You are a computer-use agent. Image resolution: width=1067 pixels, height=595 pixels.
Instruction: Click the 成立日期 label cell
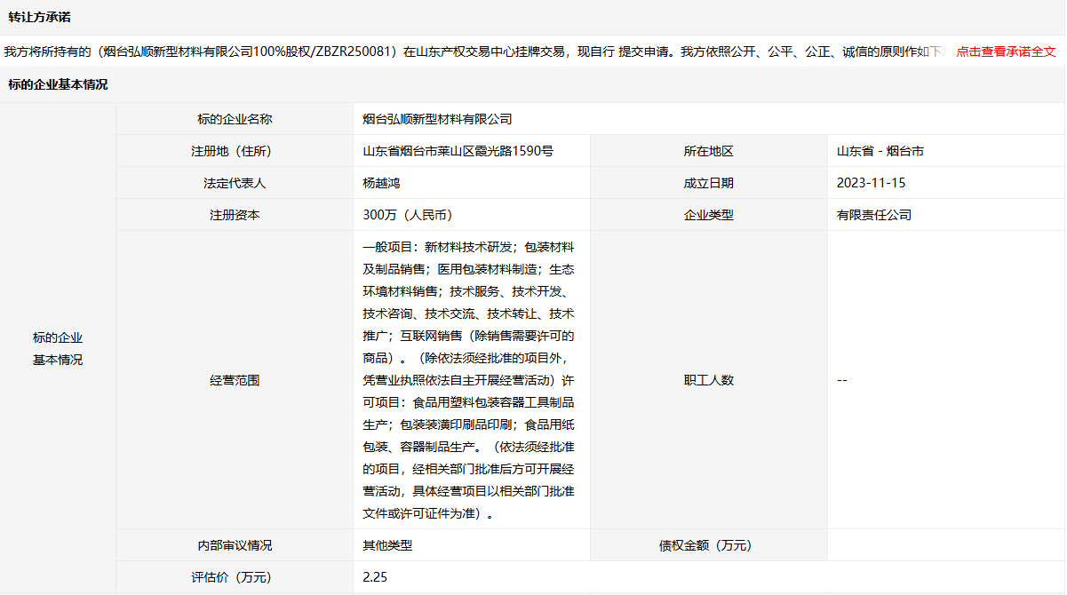coord(708,183)
